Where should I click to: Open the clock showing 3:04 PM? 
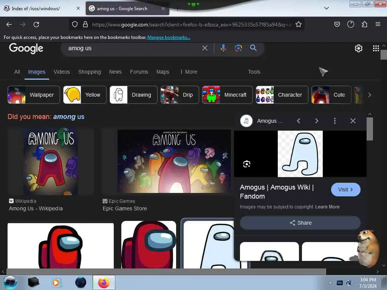(x=368, y=282)
